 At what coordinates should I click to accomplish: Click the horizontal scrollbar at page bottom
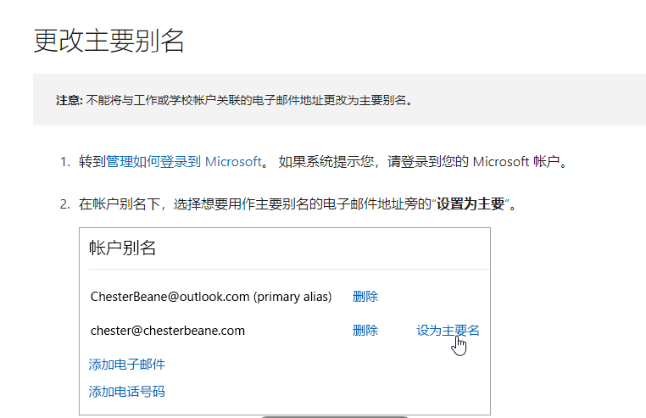[x=335, y=417]
